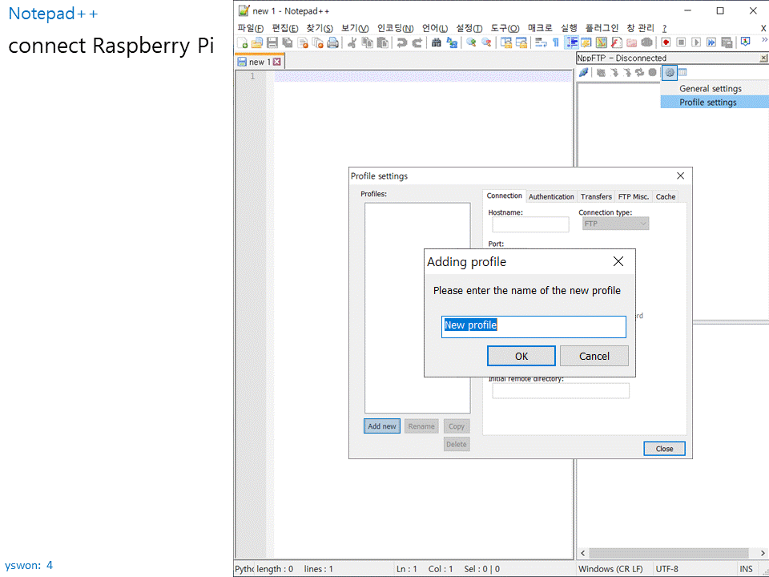The width and height of the screenshot is (769, 577).
Task: Click the Copy profile button
Action: click(x=457, y=426)
